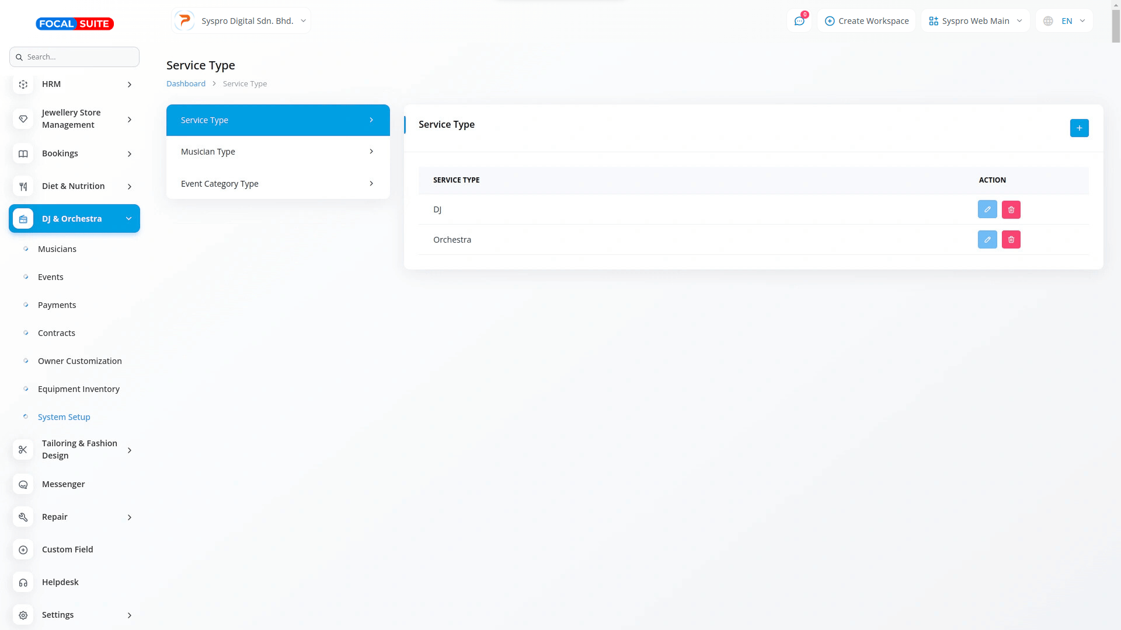Screen dimensions: 1121x630
Task: Open the Syspro Web Main workspace dropdown
Action: tap(975, 21)
